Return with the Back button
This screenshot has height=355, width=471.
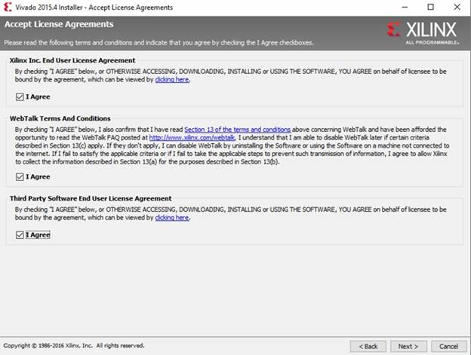click(x=368, y=347)
